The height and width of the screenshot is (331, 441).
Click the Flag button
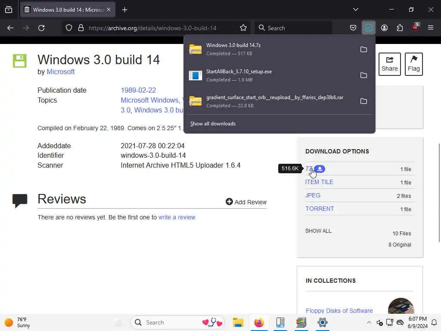point(414,64)
